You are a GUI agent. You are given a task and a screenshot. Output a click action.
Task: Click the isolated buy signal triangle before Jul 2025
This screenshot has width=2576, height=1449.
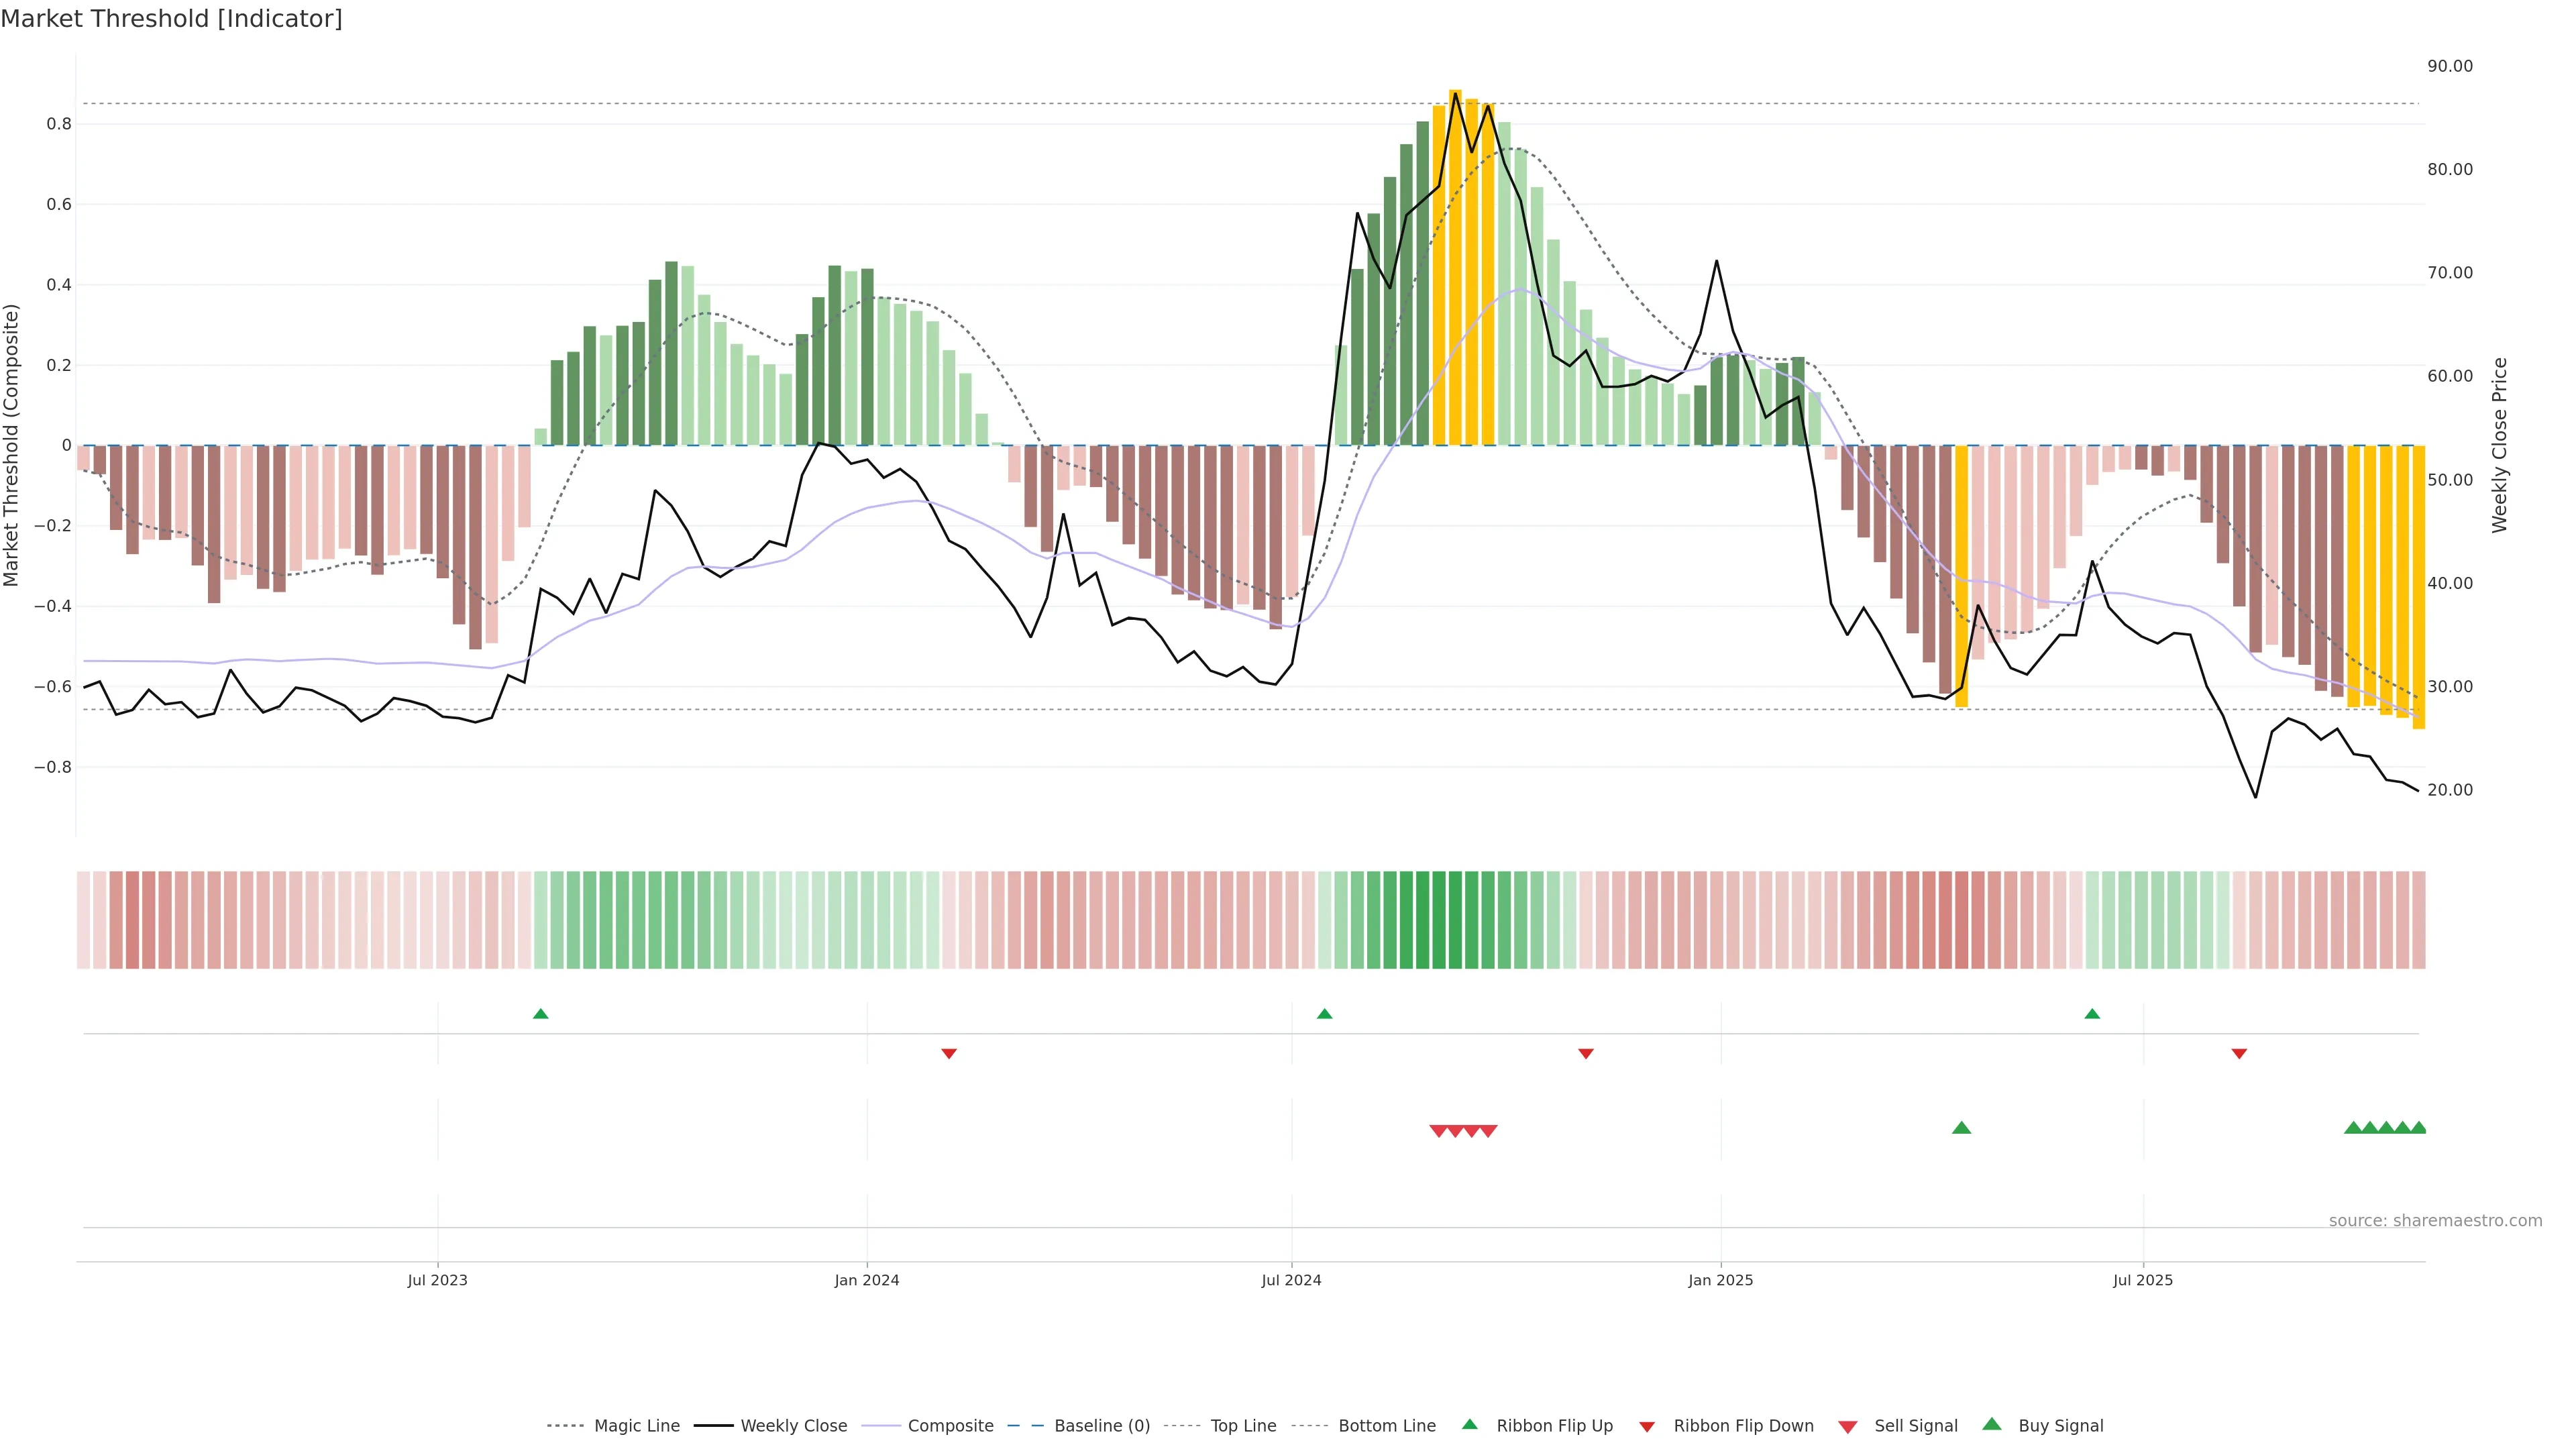pos(1961,1128)
